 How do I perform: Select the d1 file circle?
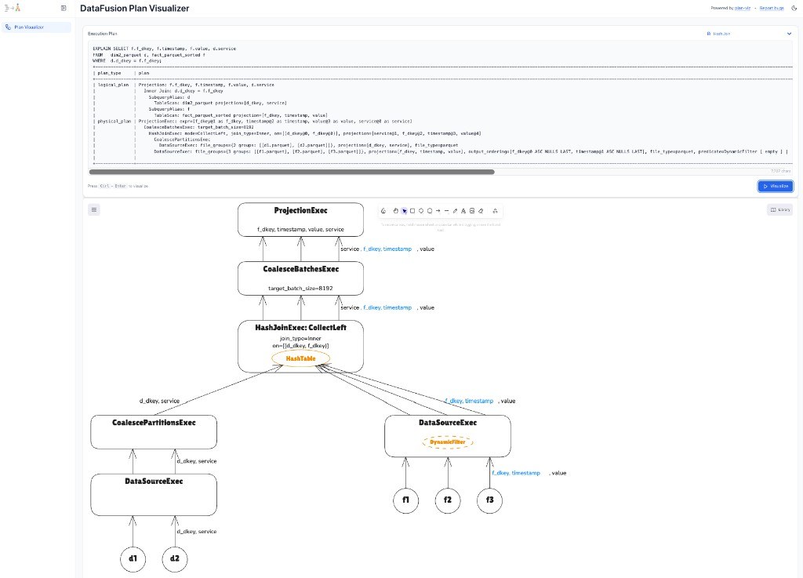pos(133,559)
